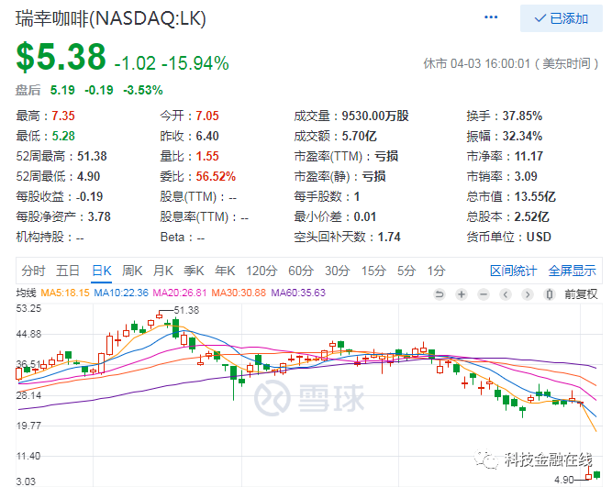The image size is (612, 487).
Task: Switch to the 60分 interval tab
Action: click(x=301, y=271)
